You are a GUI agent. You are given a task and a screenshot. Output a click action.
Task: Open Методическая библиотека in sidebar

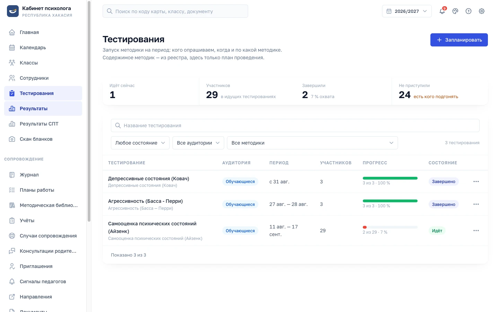click(x=43, y=205)
